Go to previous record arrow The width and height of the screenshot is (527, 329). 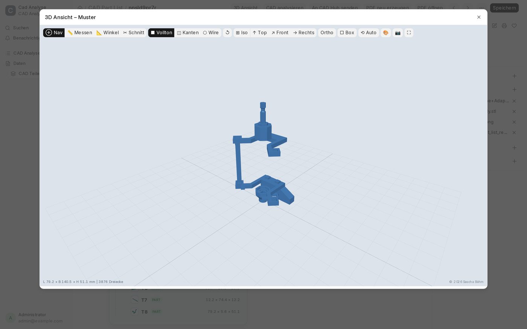pyautogui.click(x=454, y=8)
